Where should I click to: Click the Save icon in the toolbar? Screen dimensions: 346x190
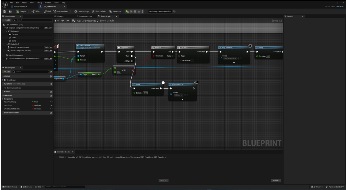[4, 11]
